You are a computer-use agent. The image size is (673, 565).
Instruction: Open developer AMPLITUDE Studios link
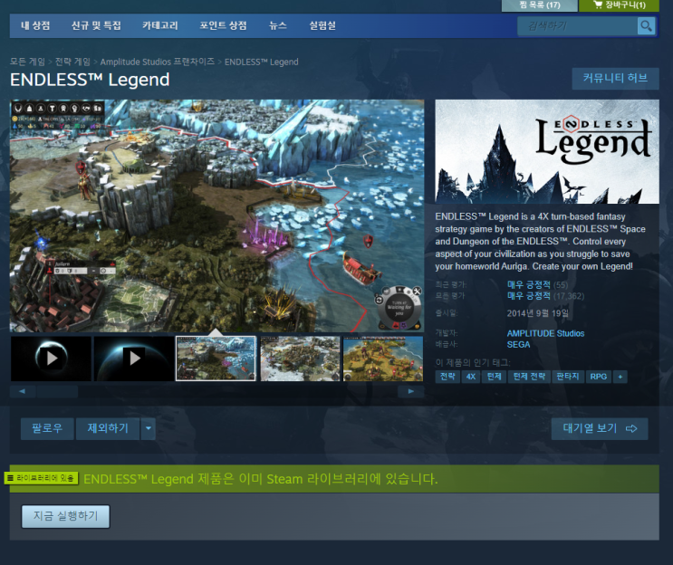point(545,333)
